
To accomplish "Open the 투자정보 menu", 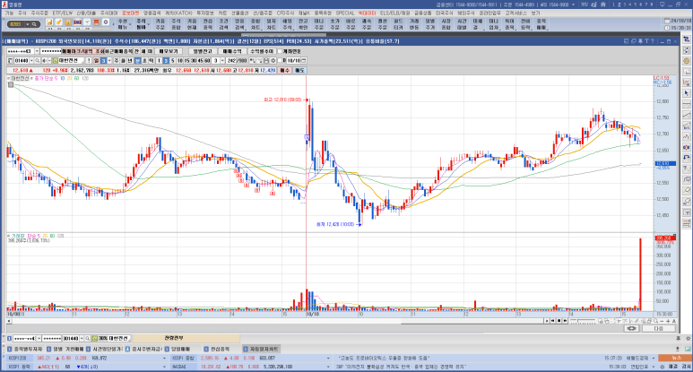I will pos(204,13).
